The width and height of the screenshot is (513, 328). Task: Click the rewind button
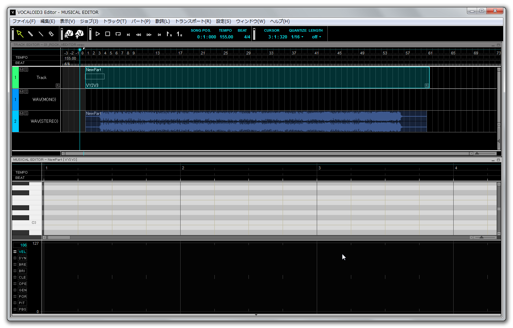139,35
